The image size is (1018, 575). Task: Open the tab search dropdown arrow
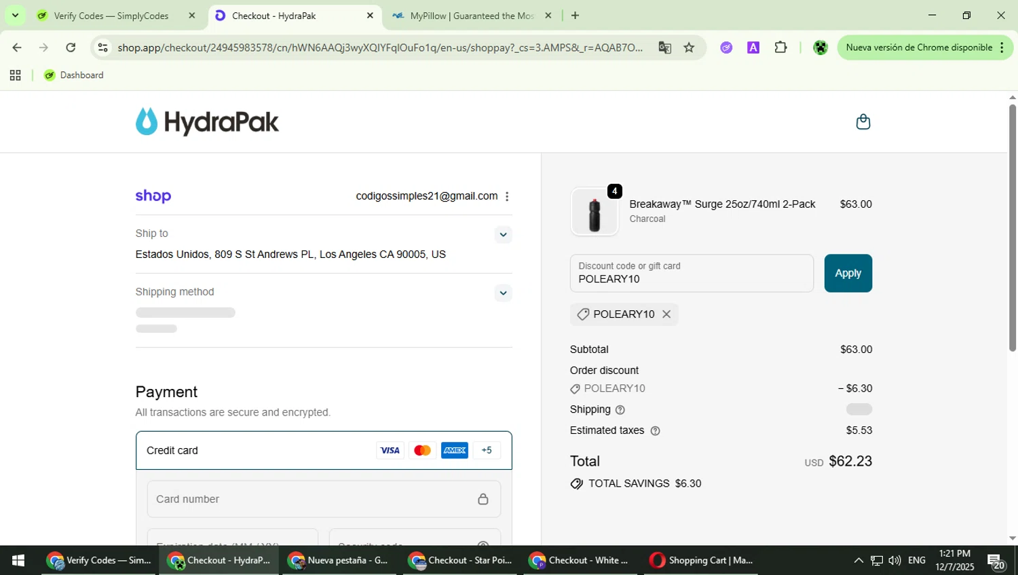(15, 15)
